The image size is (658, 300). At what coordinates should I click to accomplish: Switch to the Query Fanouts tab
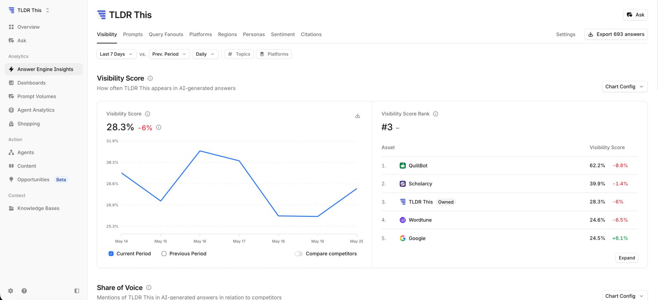click(166, 35)
